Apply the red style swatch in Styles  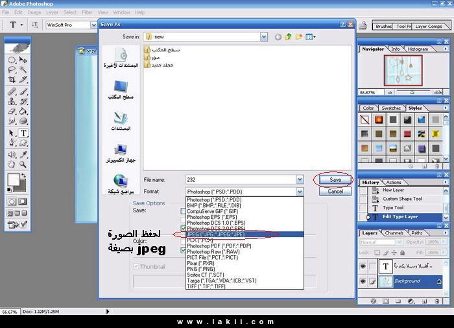[407, 134]
